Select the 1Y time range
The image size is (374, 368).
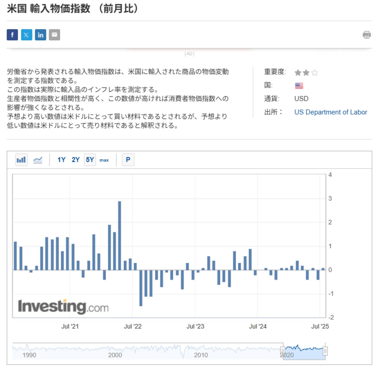pyautogui.click(x=61, y=160)
